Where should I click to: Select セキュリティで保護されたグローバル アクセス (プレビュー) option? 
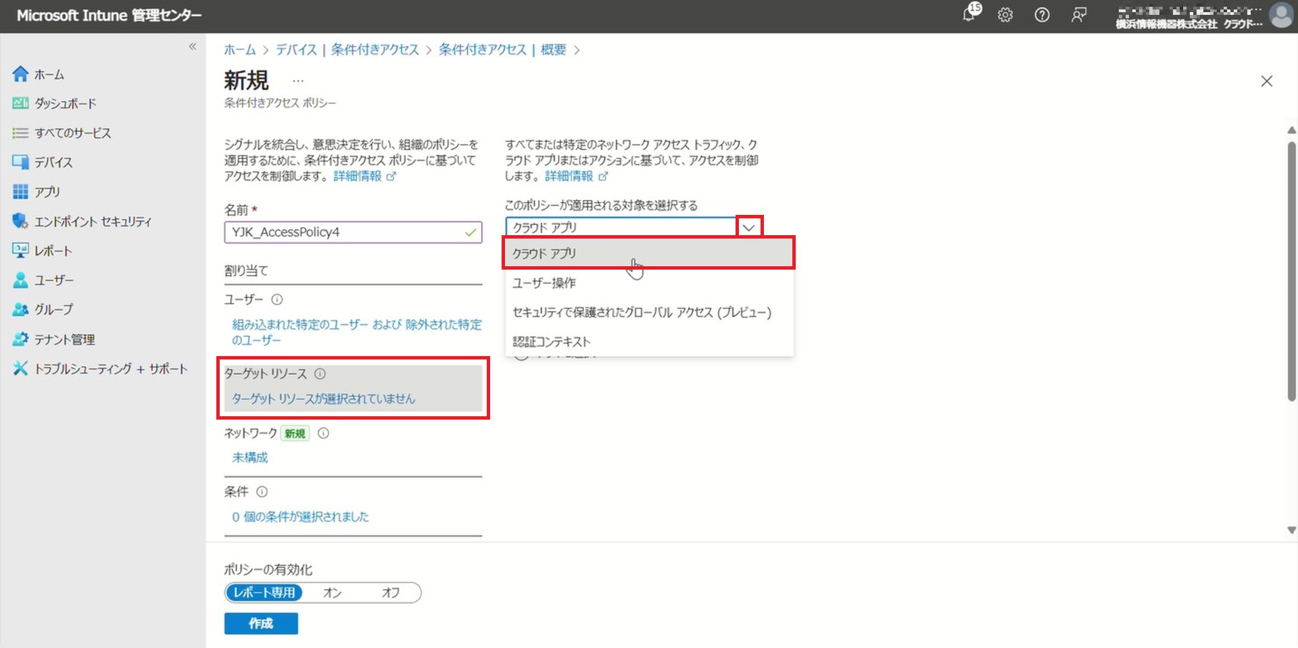pyautogui.click(x=648, y=312)
